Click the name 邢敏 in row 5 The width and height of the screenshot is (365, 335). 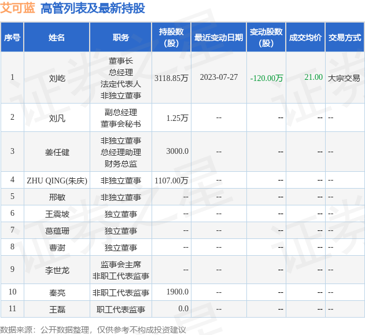[57, 197]
